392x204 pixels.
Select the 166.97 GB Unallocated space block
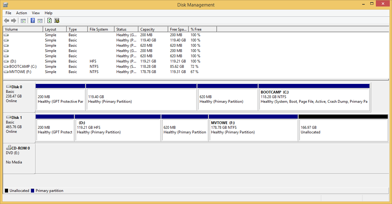(x=343, y=130)
